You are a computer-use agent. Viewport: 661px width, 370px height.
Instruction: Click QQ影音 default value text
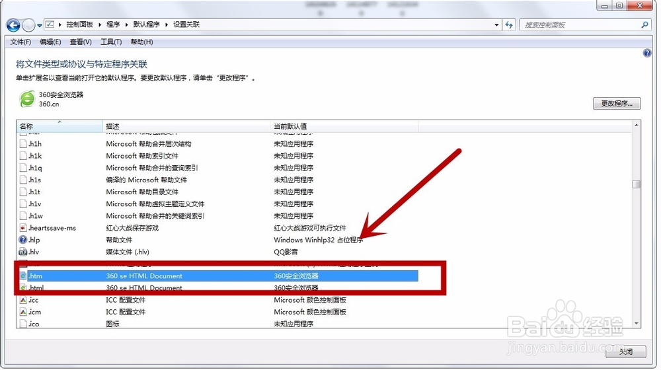(286, 252)
